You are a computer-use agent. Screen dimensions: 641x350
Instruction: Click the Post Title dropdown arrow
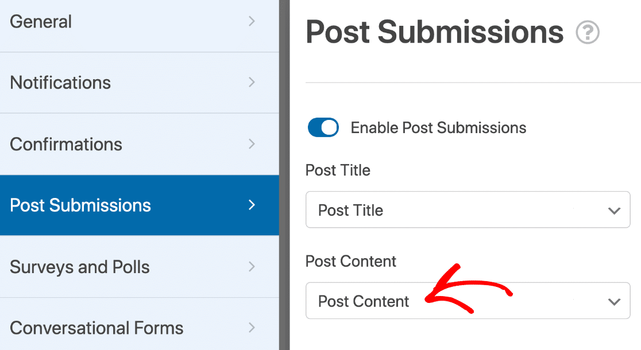pyautogui.click(x=614, y=211)
